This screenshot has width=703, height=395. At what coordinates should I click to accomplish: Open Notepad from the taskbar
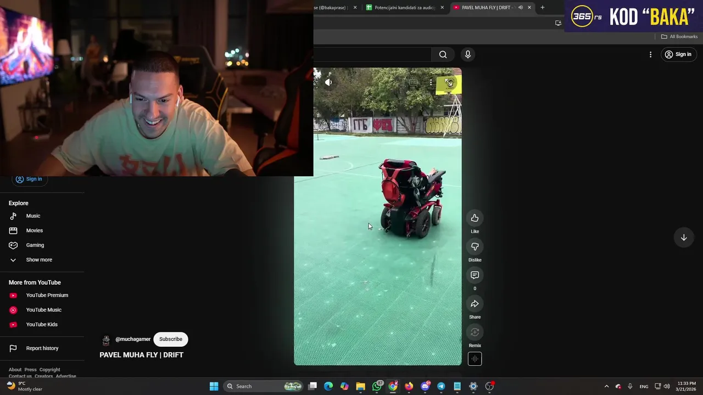(x=457, y=386)
